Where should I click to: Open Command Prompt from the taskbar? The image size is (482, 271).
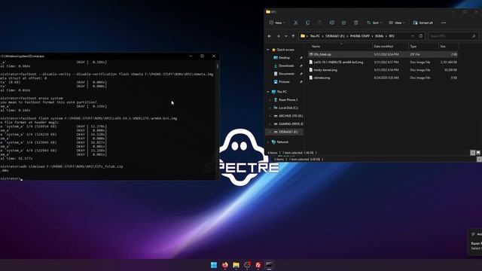(x=270, y=265)
